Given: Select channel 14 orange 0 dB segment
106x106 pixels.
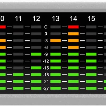Looking at the screenshot, I should click(x=73, y=34).
